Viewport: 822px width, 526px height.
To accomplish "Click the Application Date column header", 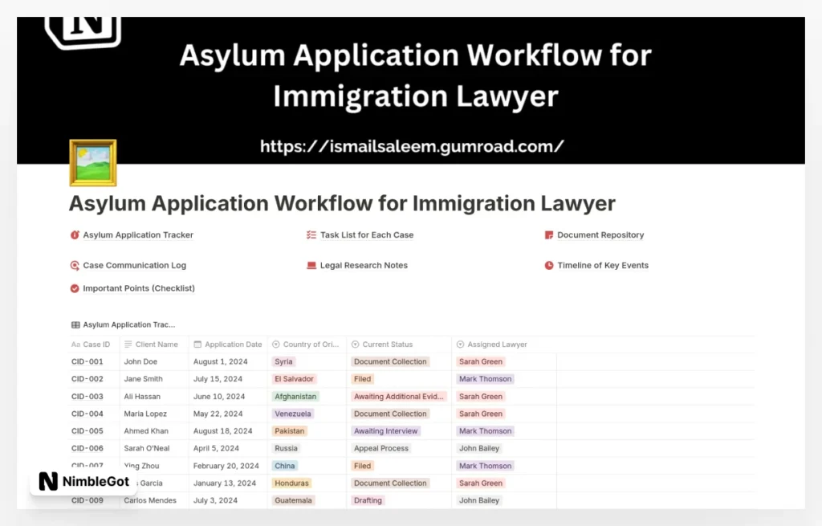I will pyautogui.click(x=233, y=345).
